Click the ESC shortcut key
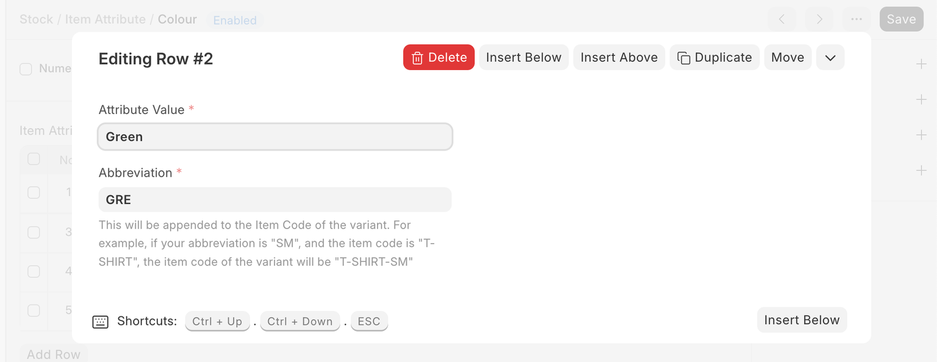Screen dimensions: 937x362 (369, 322)
